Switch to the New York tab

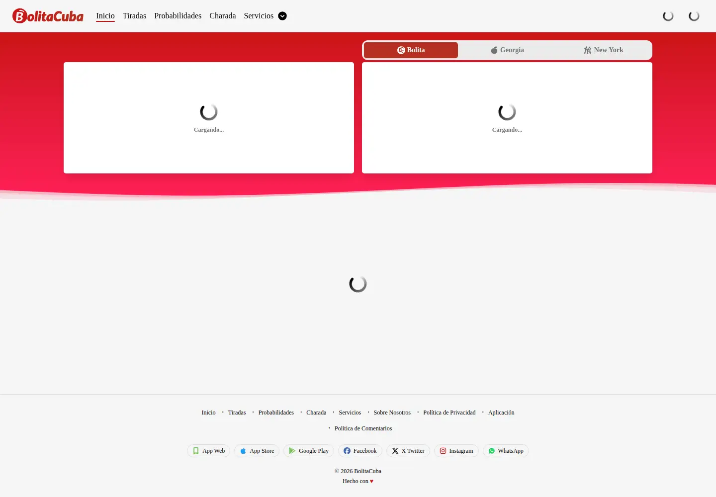pos(603,50)
